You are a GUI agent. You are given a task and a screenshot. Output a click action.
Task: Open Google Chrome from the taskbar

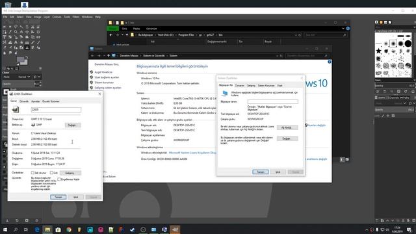click(69, 229)
